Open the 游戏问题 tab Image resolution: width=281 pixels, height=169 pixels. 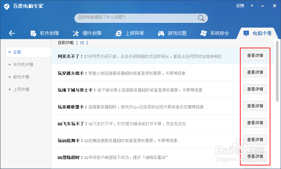172,33
